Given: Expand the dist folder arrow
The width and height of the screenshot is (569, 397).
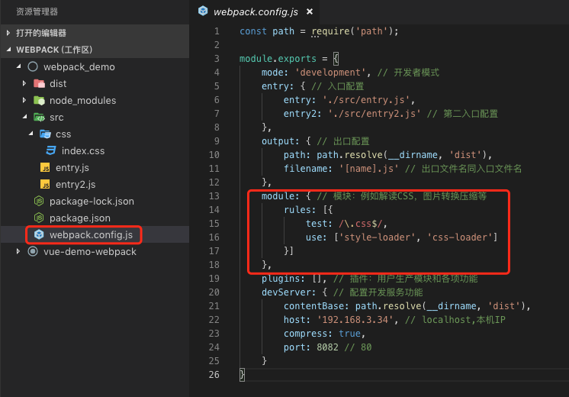Looking at the screenshot, I should pos(24,83).
